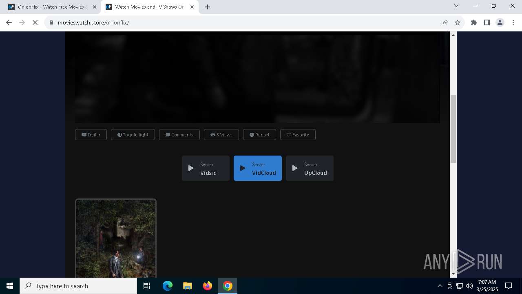This screenshot has width=522, height=294.
Task: Click the address bar URL
Action: [x=93, y=22]
